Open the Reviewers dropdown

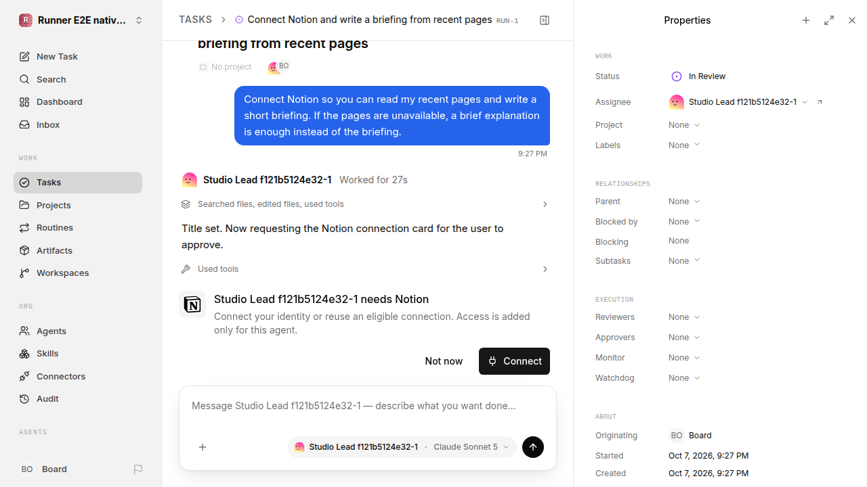(684, 317)
